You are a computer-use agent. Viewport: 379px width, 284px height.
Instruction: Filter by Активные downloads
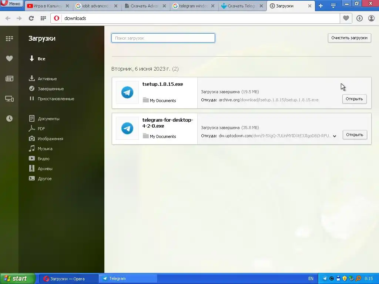[43, 79]
